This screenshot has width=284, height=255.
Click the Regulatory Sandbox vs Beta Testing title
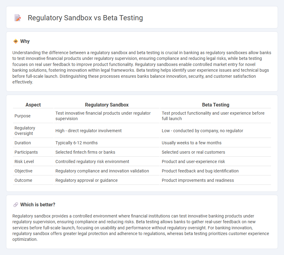(85, 18)
